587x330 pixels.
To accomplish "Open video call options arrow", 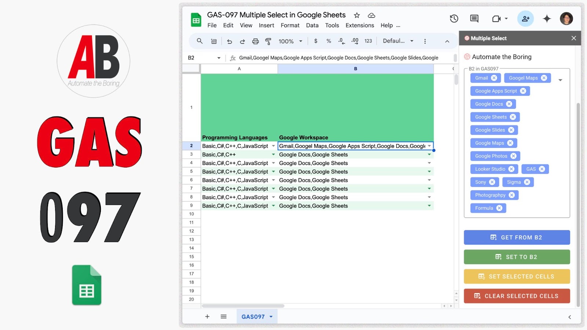I will click(x=506, y=18).
